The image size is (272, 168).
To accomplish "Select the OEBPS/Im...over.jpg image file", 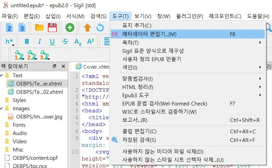I will pyautogui.click(x=35, y=117).
